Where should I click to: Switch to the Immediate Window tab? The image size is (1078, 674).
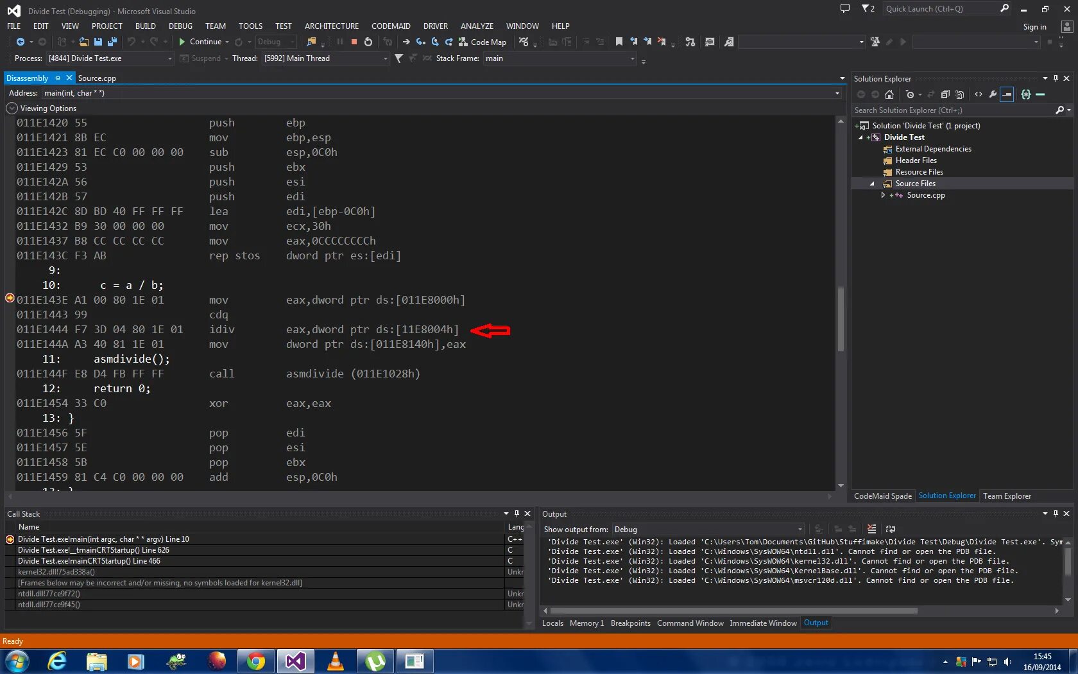tap(763, 623)
